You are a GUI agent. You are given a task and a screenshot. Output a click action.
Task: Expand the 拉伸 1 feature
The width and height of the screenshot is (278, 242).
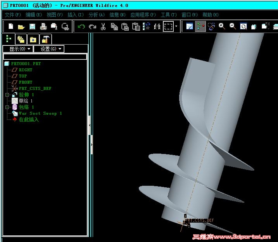[7, 95]
